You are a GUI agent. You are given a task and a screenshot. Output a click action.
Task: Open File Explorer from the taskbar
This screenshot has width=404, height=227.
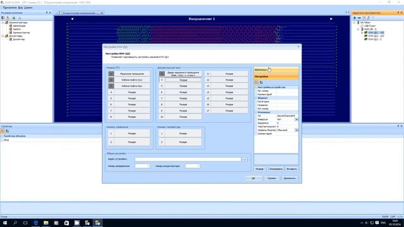click(x=46, y=223)
